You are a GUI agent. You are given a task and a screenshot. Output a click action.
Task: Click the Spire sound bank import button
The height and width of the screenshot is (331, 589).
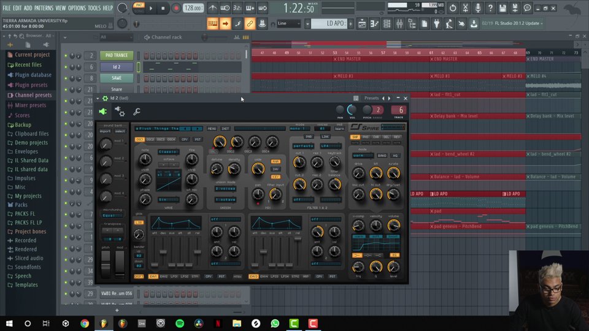tap(105, 131)
